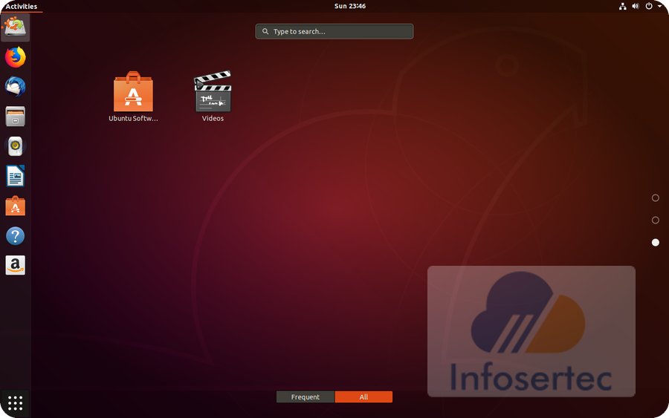Launch Thunderbird Mail from the dock
Screen dimensions: 669x418
pyautogui.click(x=15, y=87)
